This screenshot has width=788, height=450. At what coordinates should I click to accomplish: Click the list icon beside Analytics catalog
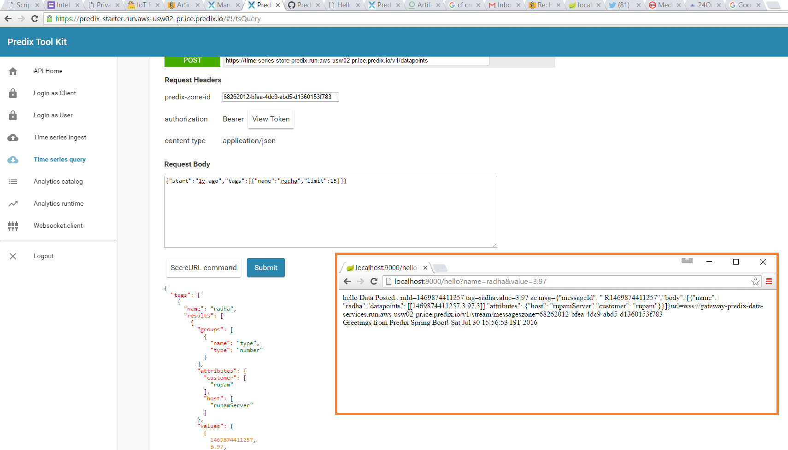13,182
